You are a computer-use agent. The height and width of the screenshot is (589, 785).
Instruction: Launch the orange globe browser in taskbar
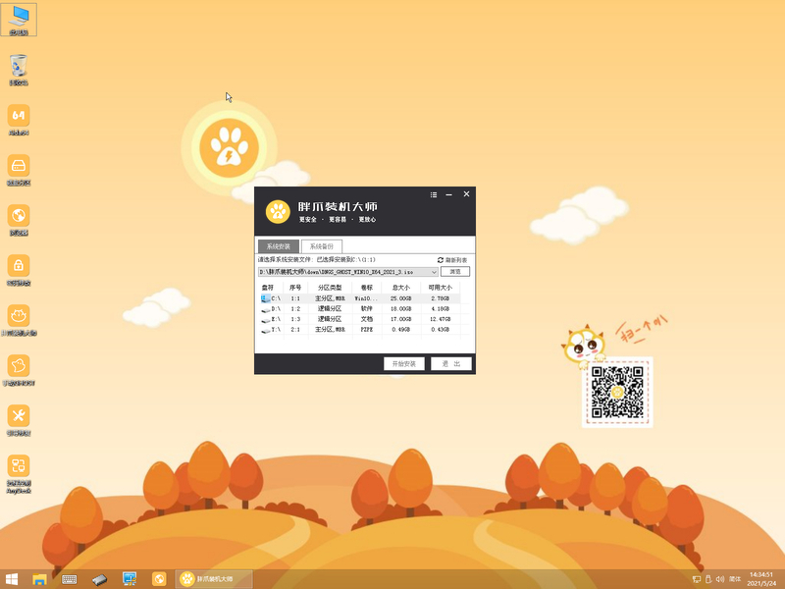(159, 579)
